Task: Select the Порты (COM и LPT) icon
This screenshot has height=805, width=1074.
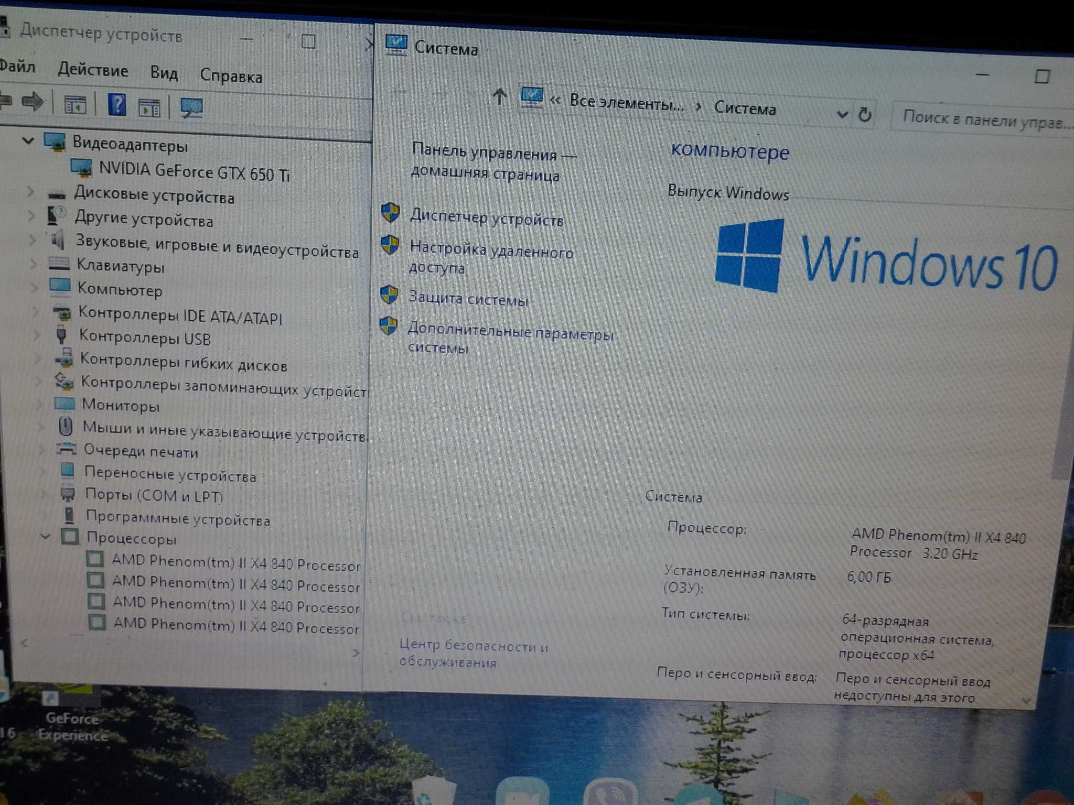Action: point(68,493)
